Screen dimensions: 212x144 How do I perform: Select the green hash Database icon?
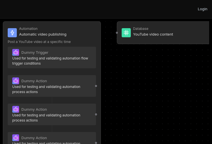click(126, 33)
